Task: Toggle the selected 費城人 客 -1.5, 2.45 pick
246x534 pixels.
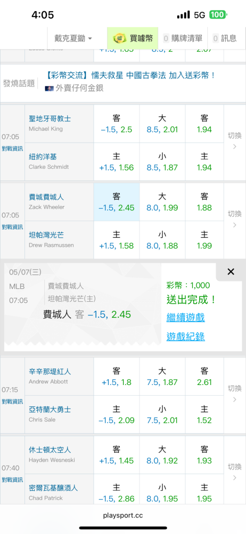Action: point(117,202)
